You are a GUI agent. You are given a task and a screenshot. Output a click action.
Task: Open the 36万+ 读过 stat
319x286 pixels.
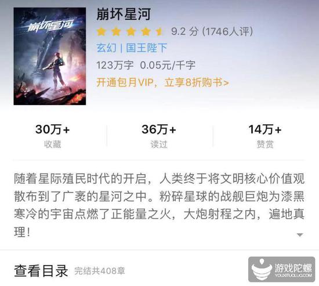tap(159, 136)
